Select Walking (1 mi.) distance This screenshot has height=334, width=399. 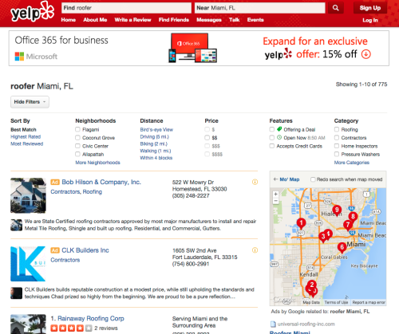156,151
